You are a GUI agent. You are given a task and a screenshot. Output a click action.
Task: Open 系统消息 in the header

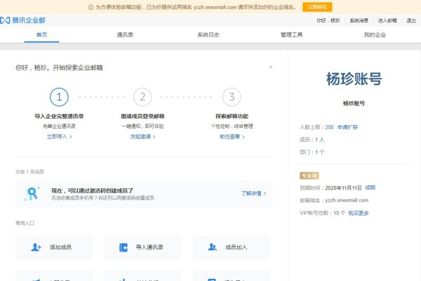pos(359,20)
